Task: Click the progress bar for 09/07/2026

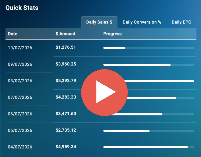Action: [x=149, y=65]
